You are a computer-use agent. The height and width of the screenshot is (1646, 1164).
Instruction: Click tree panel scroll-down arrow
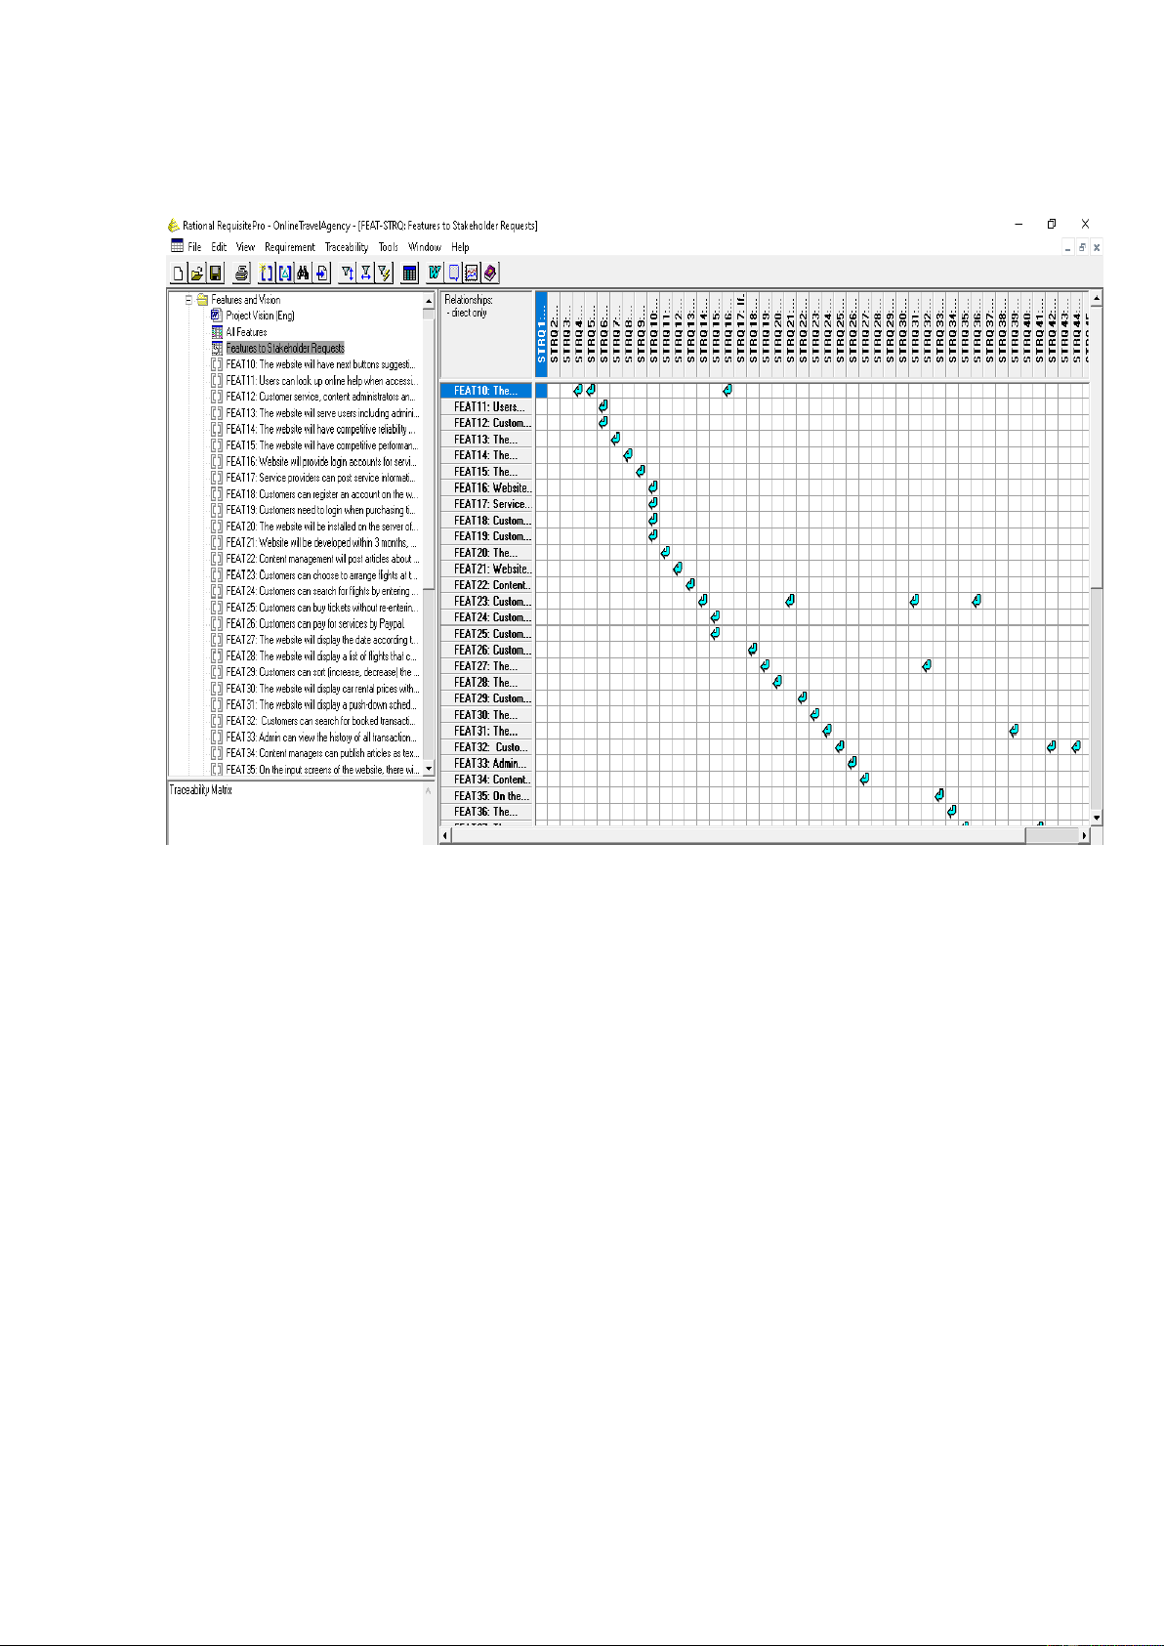click(428, 770)
